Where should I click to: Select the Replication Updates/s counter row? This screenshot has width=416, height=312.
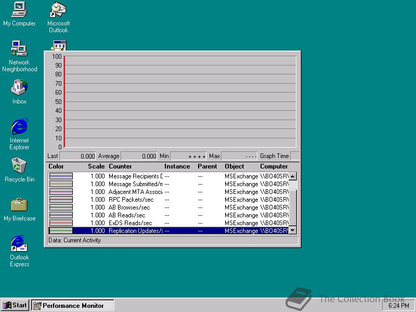168,231
